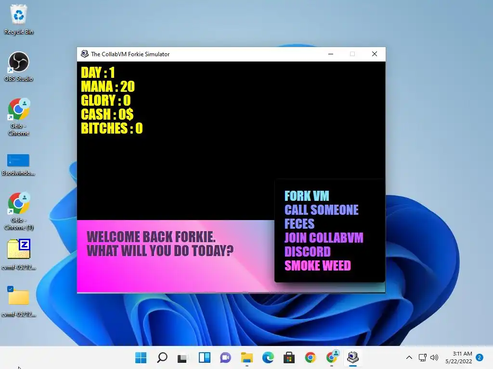Open the Recycle Bin desktop icon
This screenshot has width=493, height=369.
[19, 19]
